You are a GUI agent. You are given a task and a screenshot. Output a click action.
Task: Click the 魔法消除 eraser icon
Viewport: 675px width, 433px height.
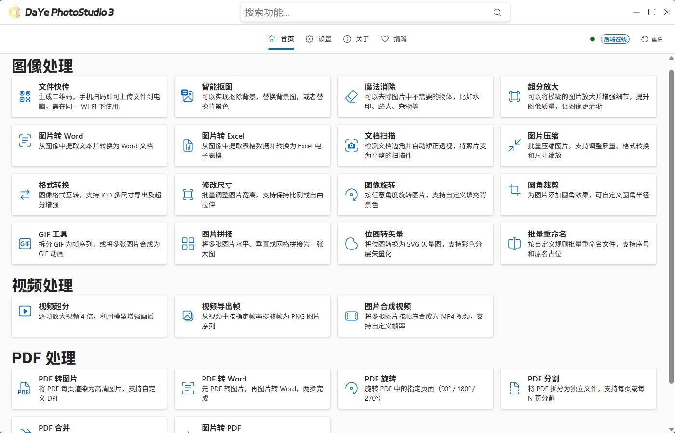click(x=351, y=96)
